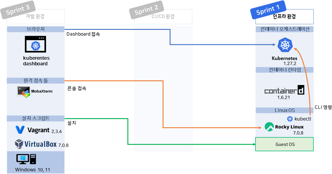This screenshot has height=174, width=332.
Task: Select the Sprint 2 gray label
Action: tap(147, 10)
